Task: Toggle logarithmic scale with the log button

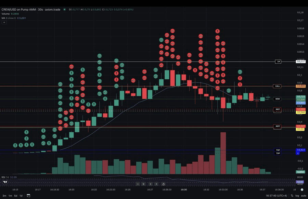Action: 297,196
